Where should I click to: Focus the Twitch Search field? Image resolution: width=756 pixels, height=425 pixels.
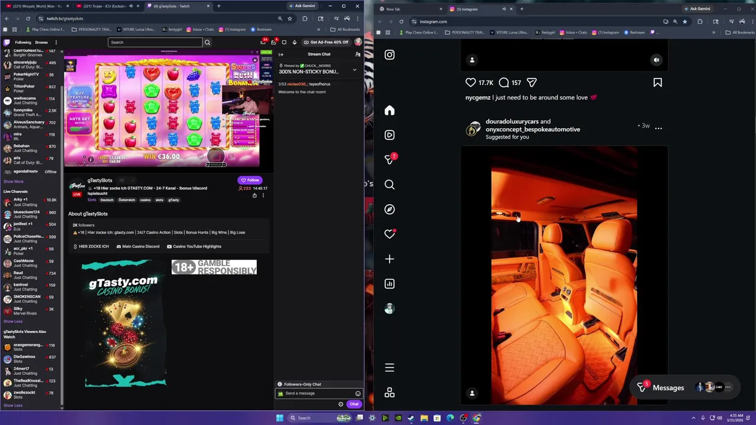click(x=155, y=42)
